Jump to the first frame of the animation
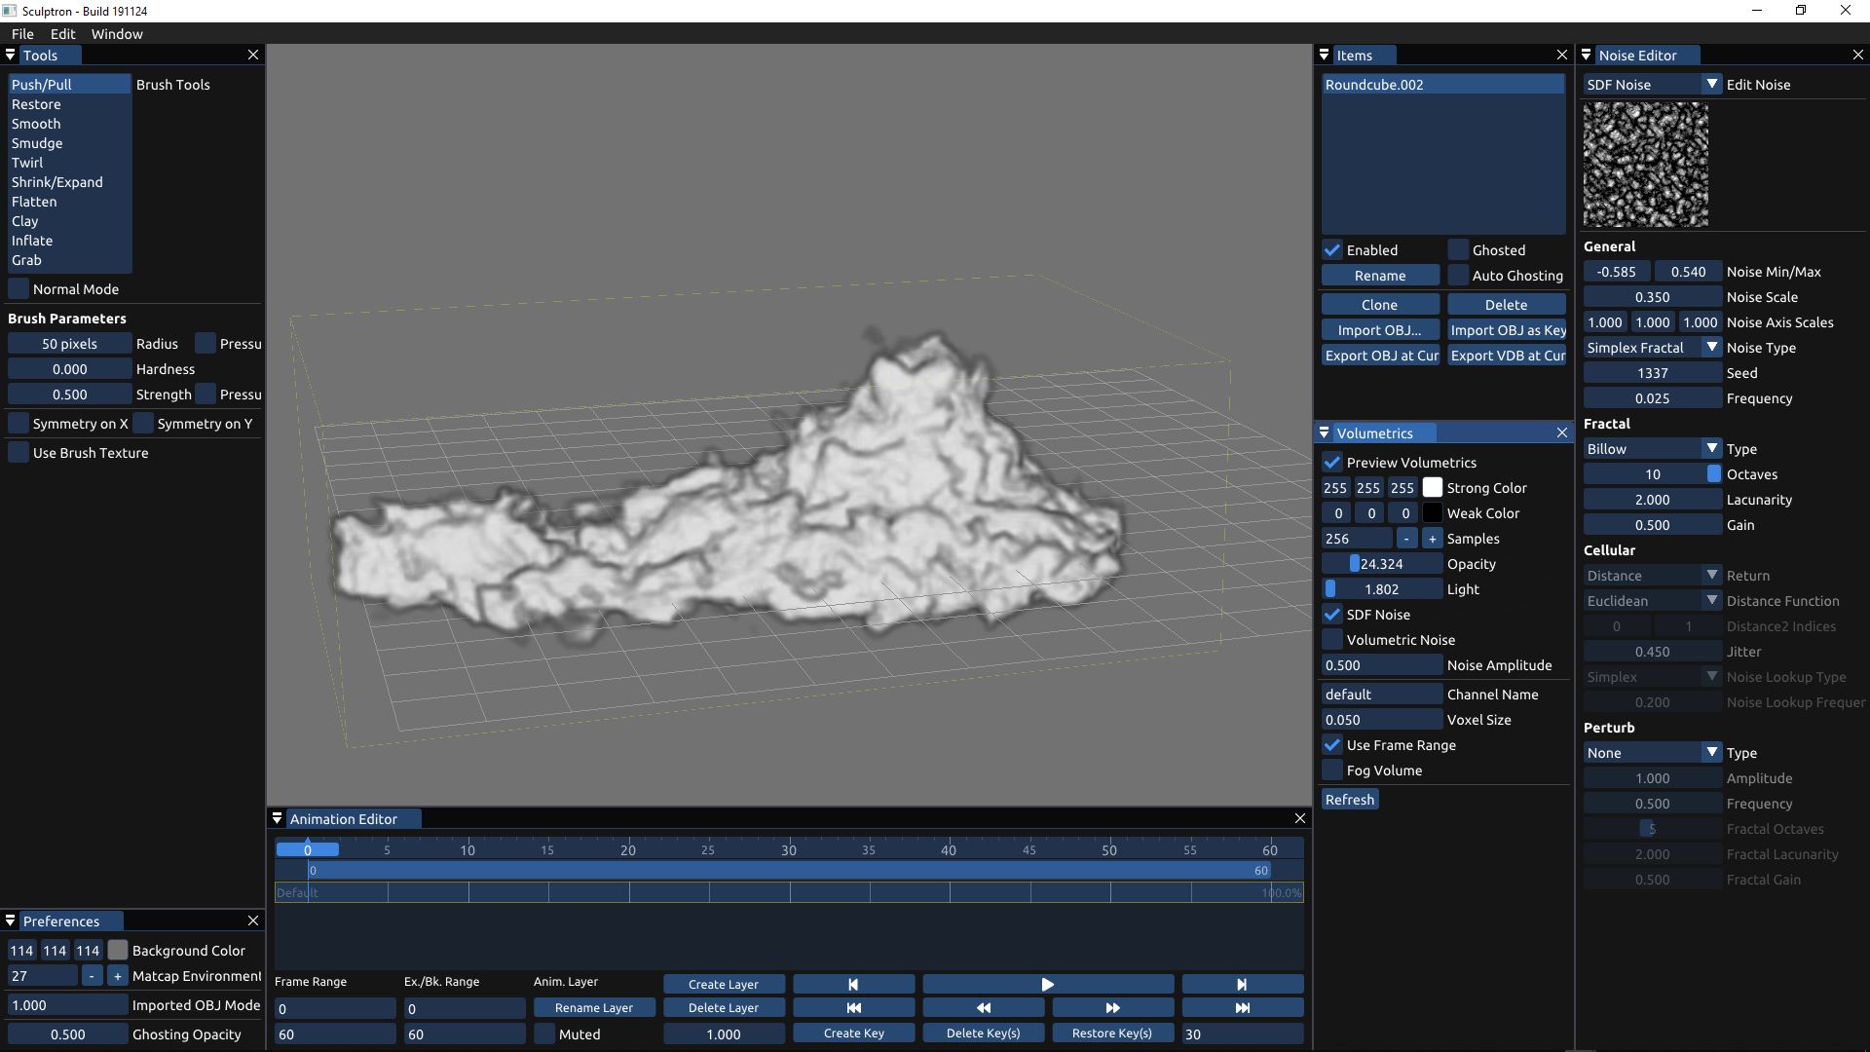This screenshot has height=1052, width=1870. coord(853,1008)
